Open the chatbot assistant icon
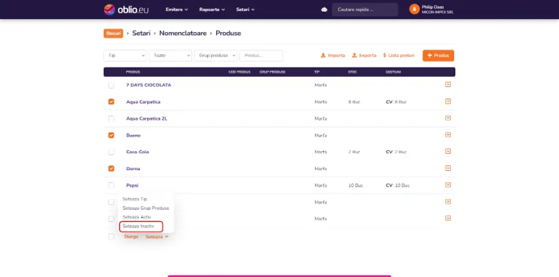Viewport: 559px width, 277px height. (x=324, y=10)
